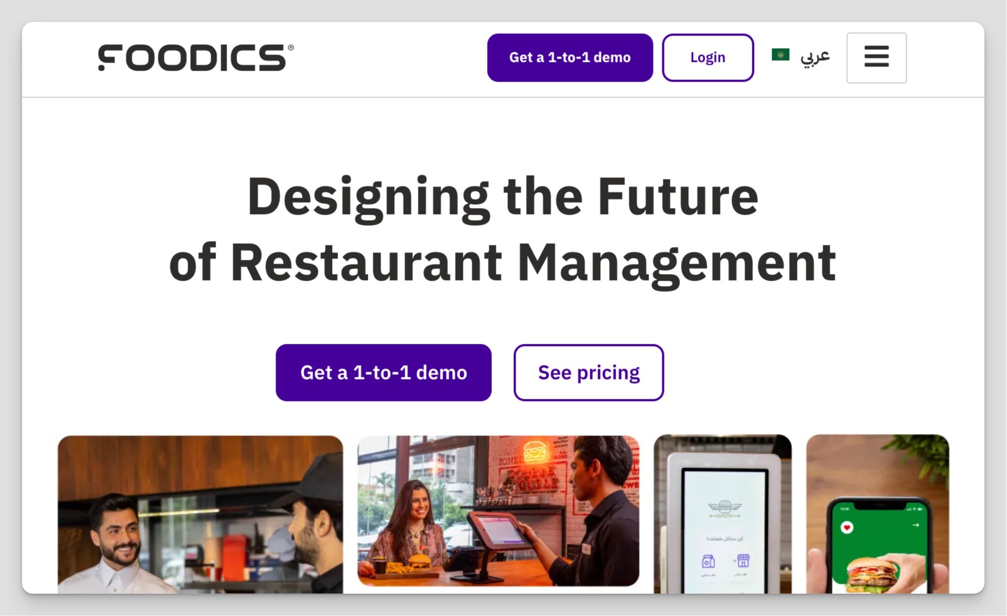The image size is (1007, 616).
Task: Click the neon burger sign in photo
Action: 534,451
